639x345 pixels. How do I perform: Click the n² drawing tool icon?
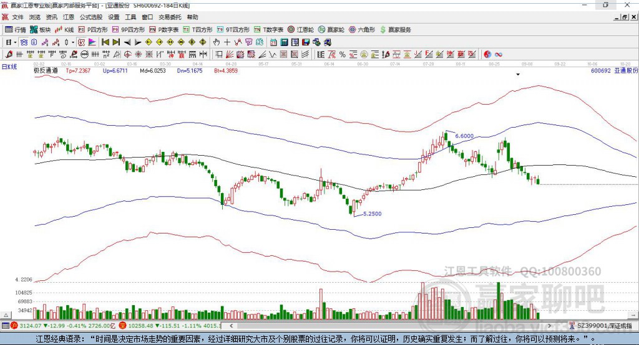(x=106, y=55)
